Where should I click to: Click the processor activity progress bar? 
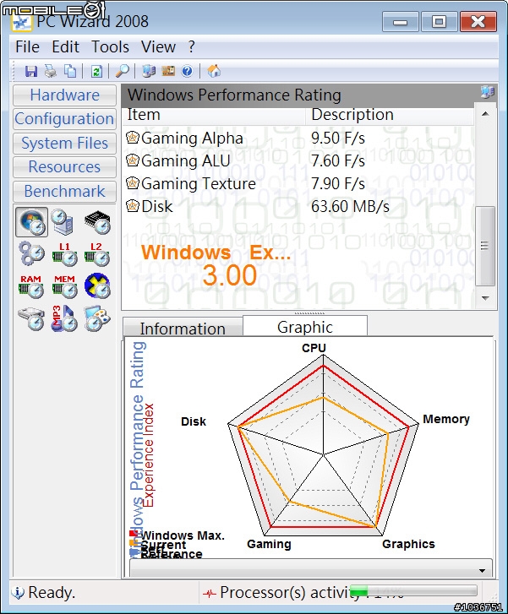tap(413, 590)
